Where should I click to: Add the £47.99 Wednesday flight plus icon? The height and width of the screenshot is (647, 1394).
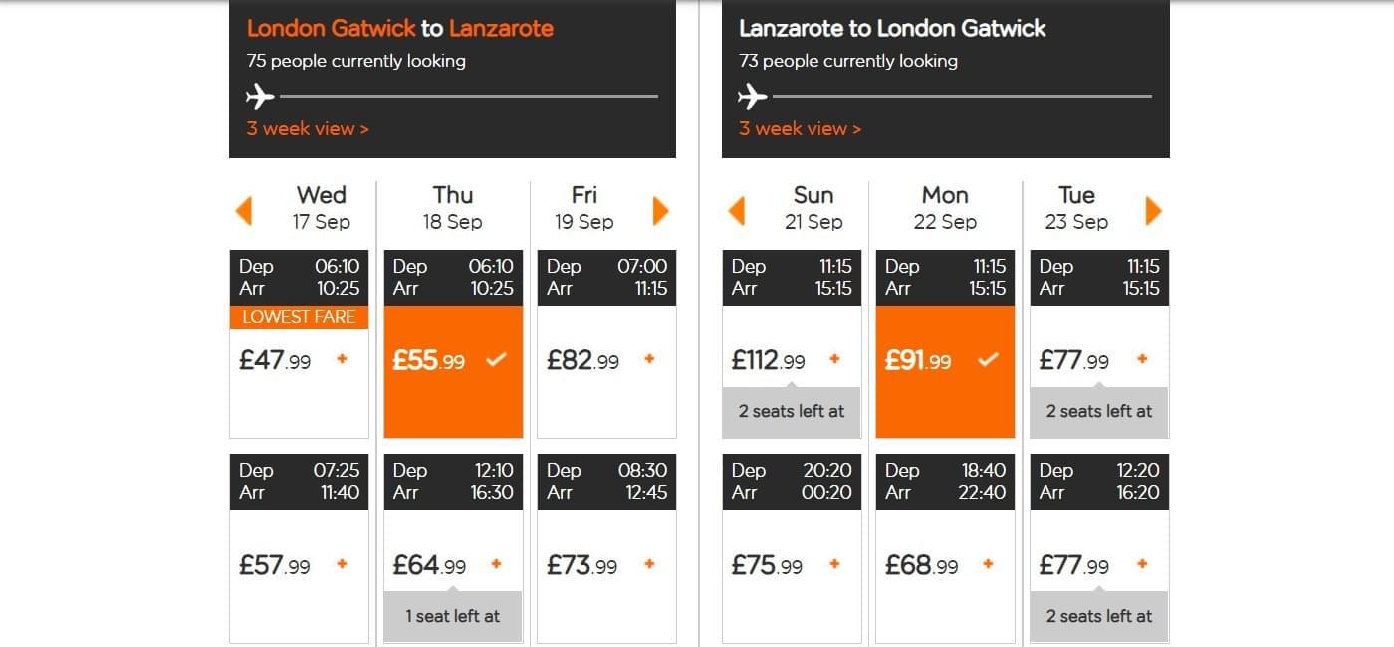coord(342,359)
